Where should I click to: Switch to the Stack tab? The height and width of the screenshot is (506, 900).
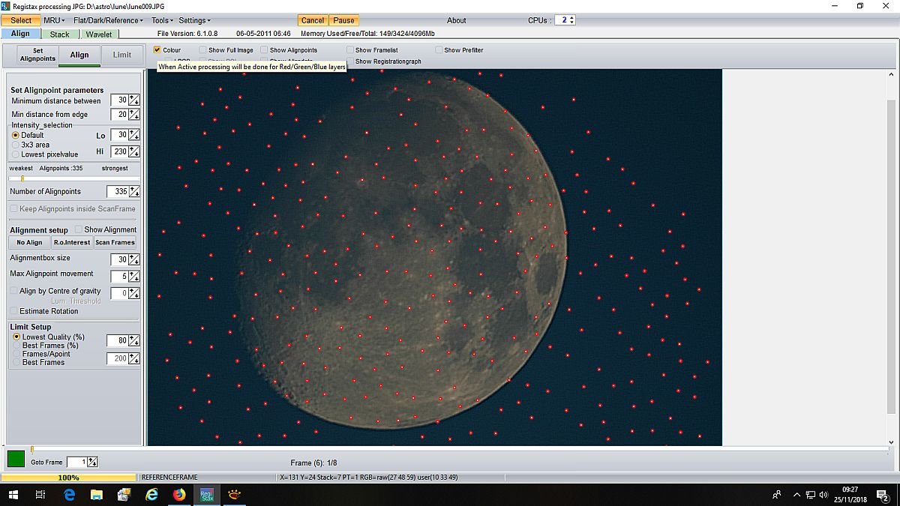point(60,34)
